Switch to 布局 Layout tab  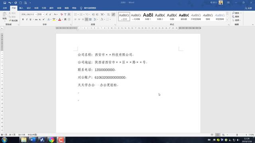[36, 8]
